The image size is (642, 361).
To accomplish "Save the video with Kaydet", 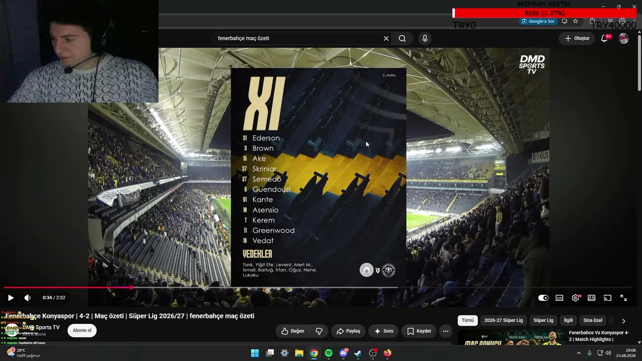I will coord(419,331).
